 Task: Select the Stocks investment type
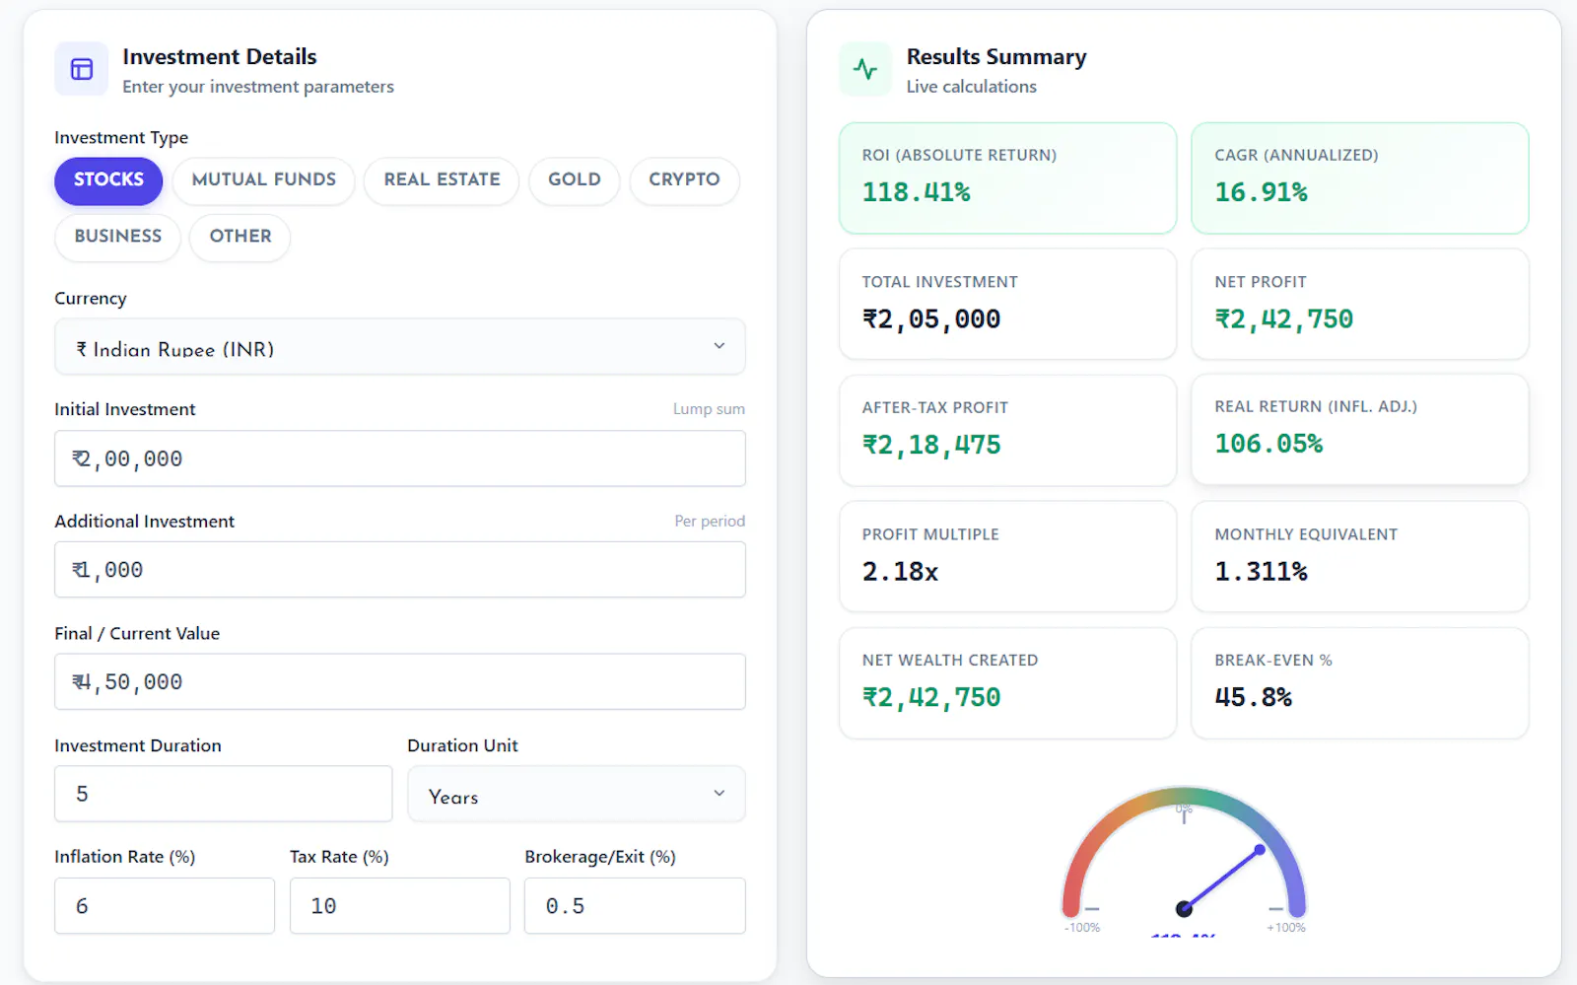point(108,180)
